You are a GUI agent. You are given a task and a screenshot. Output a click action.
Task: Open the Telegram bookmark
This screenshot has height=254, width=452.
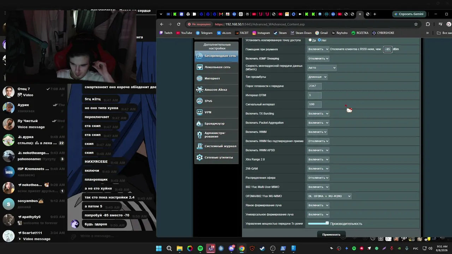pyautogui.click(x=204, y=33)
